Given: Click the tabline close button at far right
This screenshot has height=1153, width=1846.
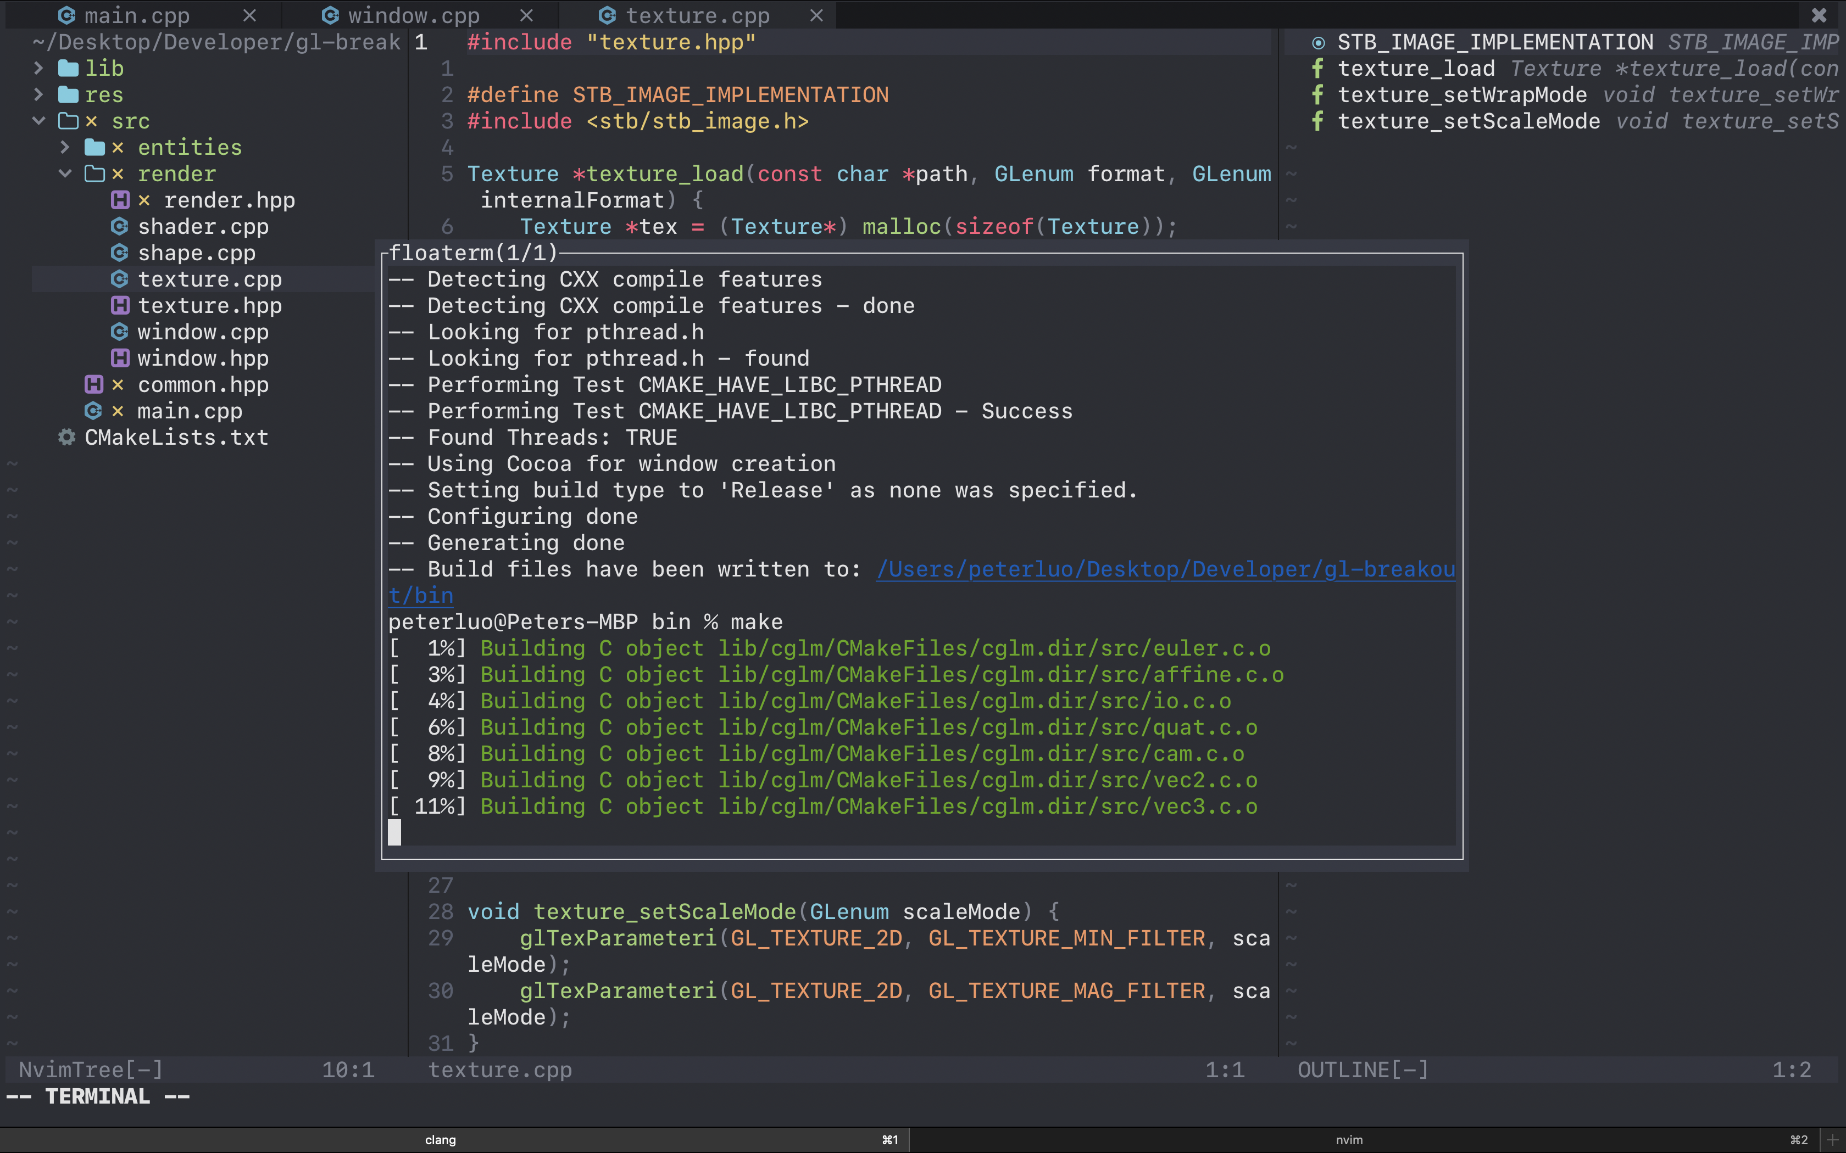Looking at the screenshot, I should point(1819,15).
